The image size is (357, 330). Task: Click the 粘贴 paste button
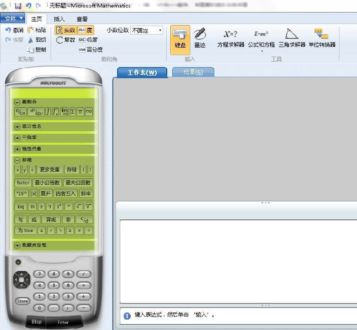tap(37, 30)
